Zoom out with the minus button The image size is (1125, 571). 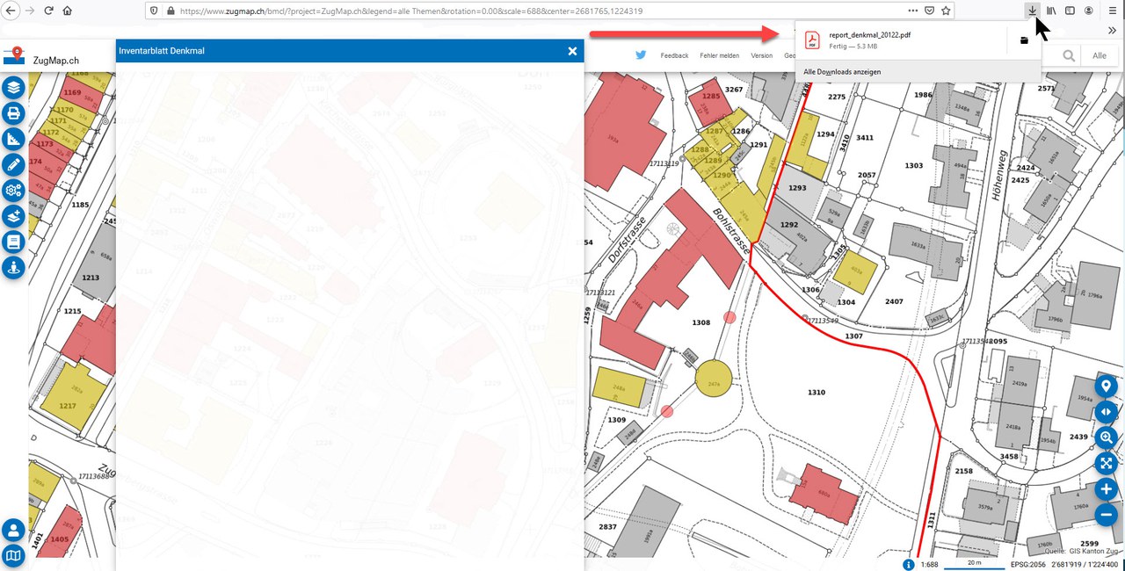coord(1106,515)
